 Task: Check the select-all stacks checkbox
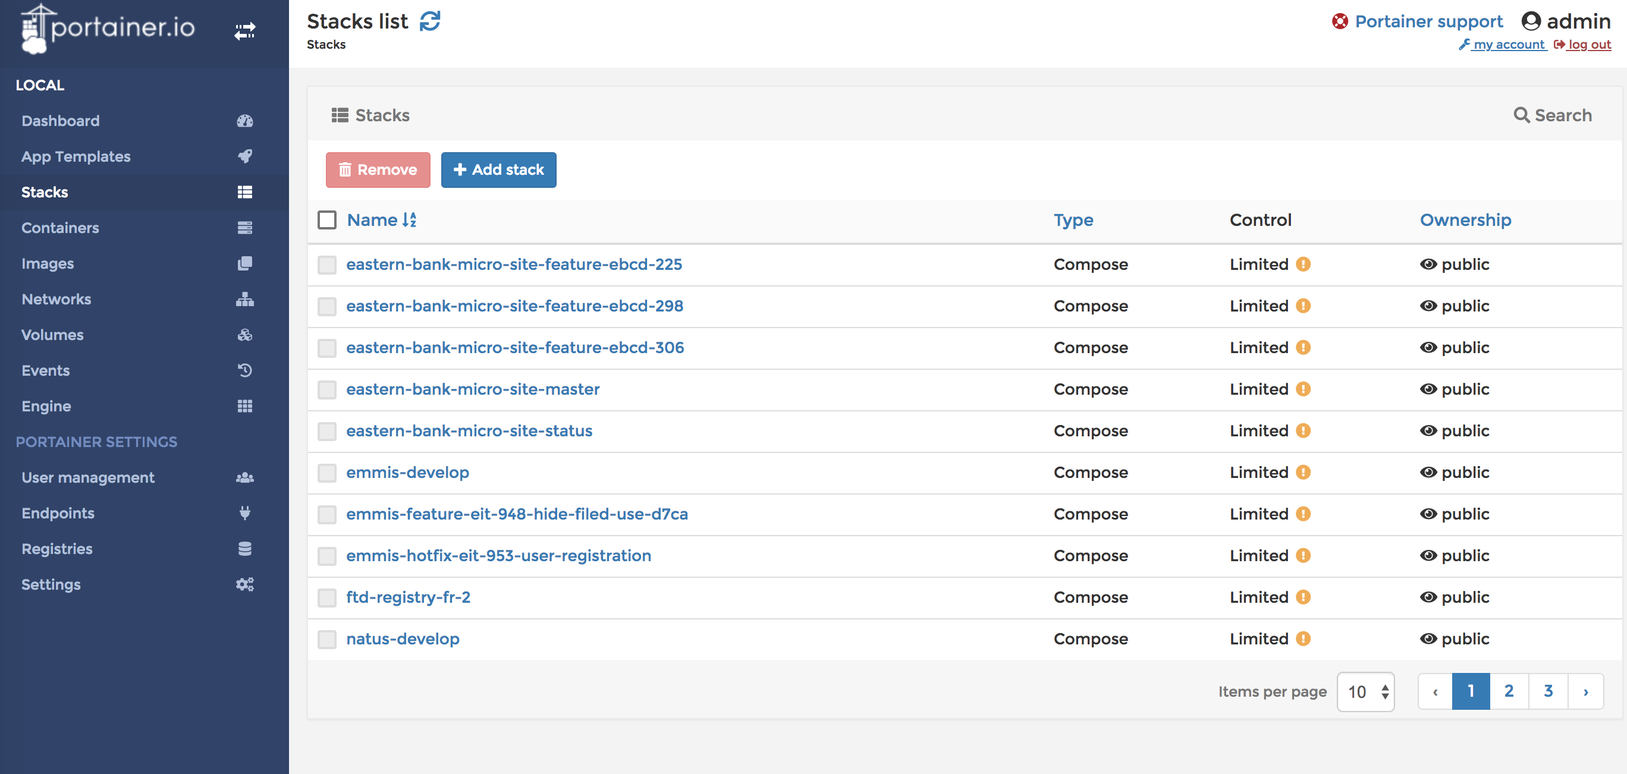pos(327,220)
